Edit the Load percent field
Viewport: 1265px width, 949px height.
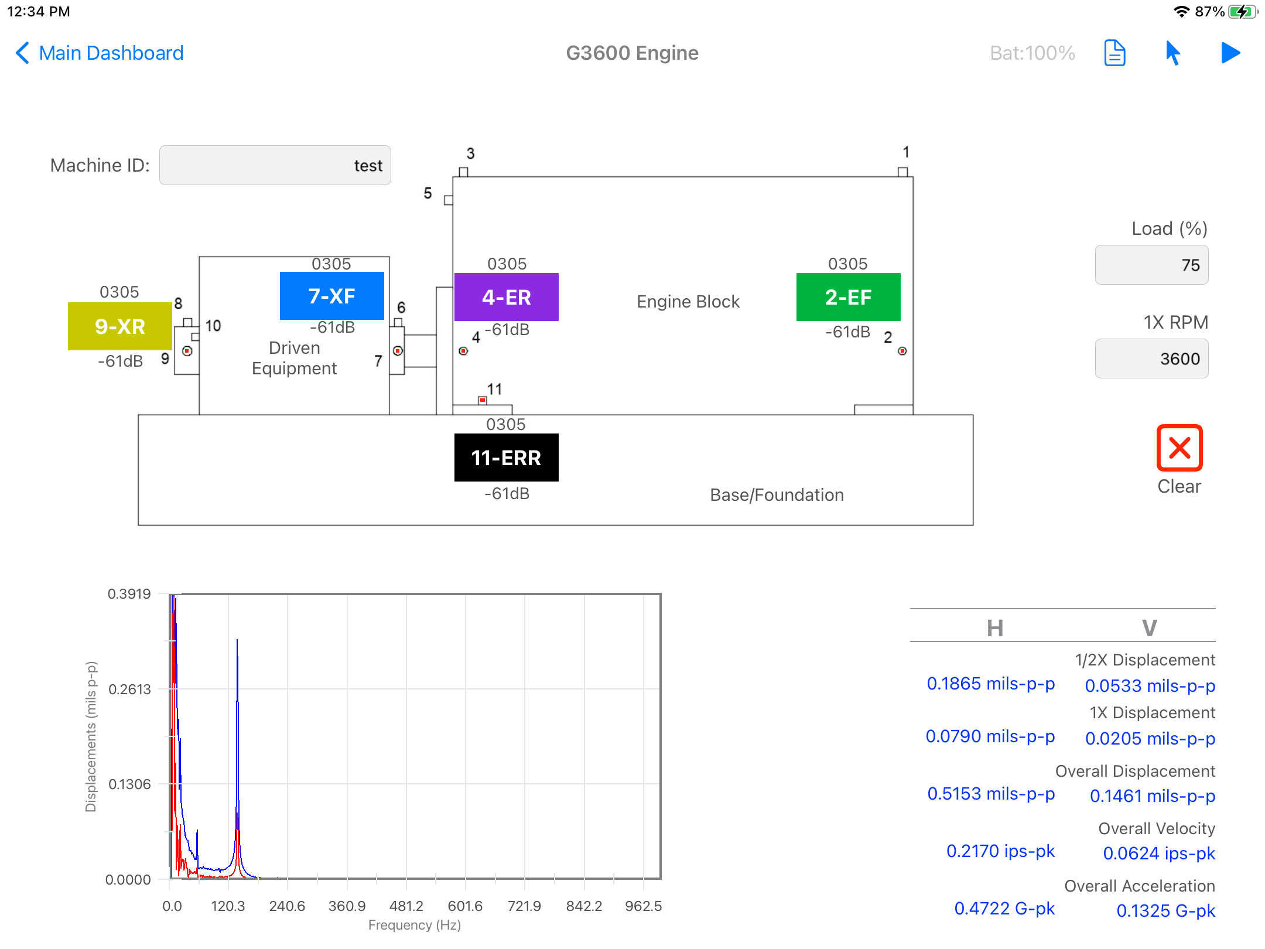(x=1151, y=265)
